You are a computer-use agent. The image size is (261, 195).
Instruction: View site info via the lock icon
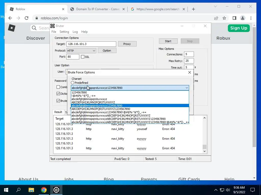coord(37,18)
